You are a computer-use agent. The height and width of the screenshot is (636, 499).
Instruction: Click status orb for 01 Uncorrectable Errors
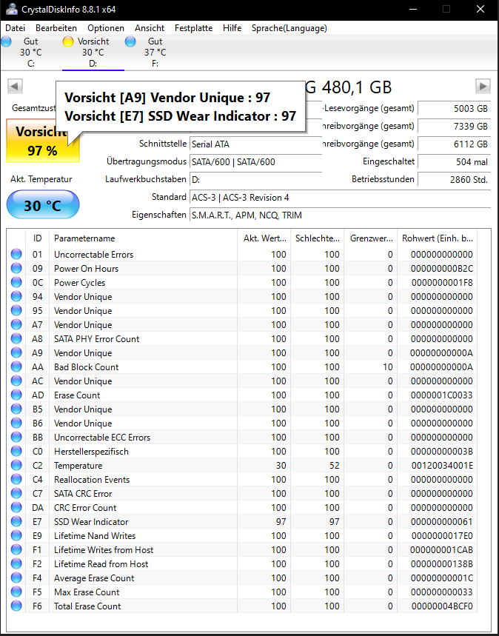click(16, 254)
